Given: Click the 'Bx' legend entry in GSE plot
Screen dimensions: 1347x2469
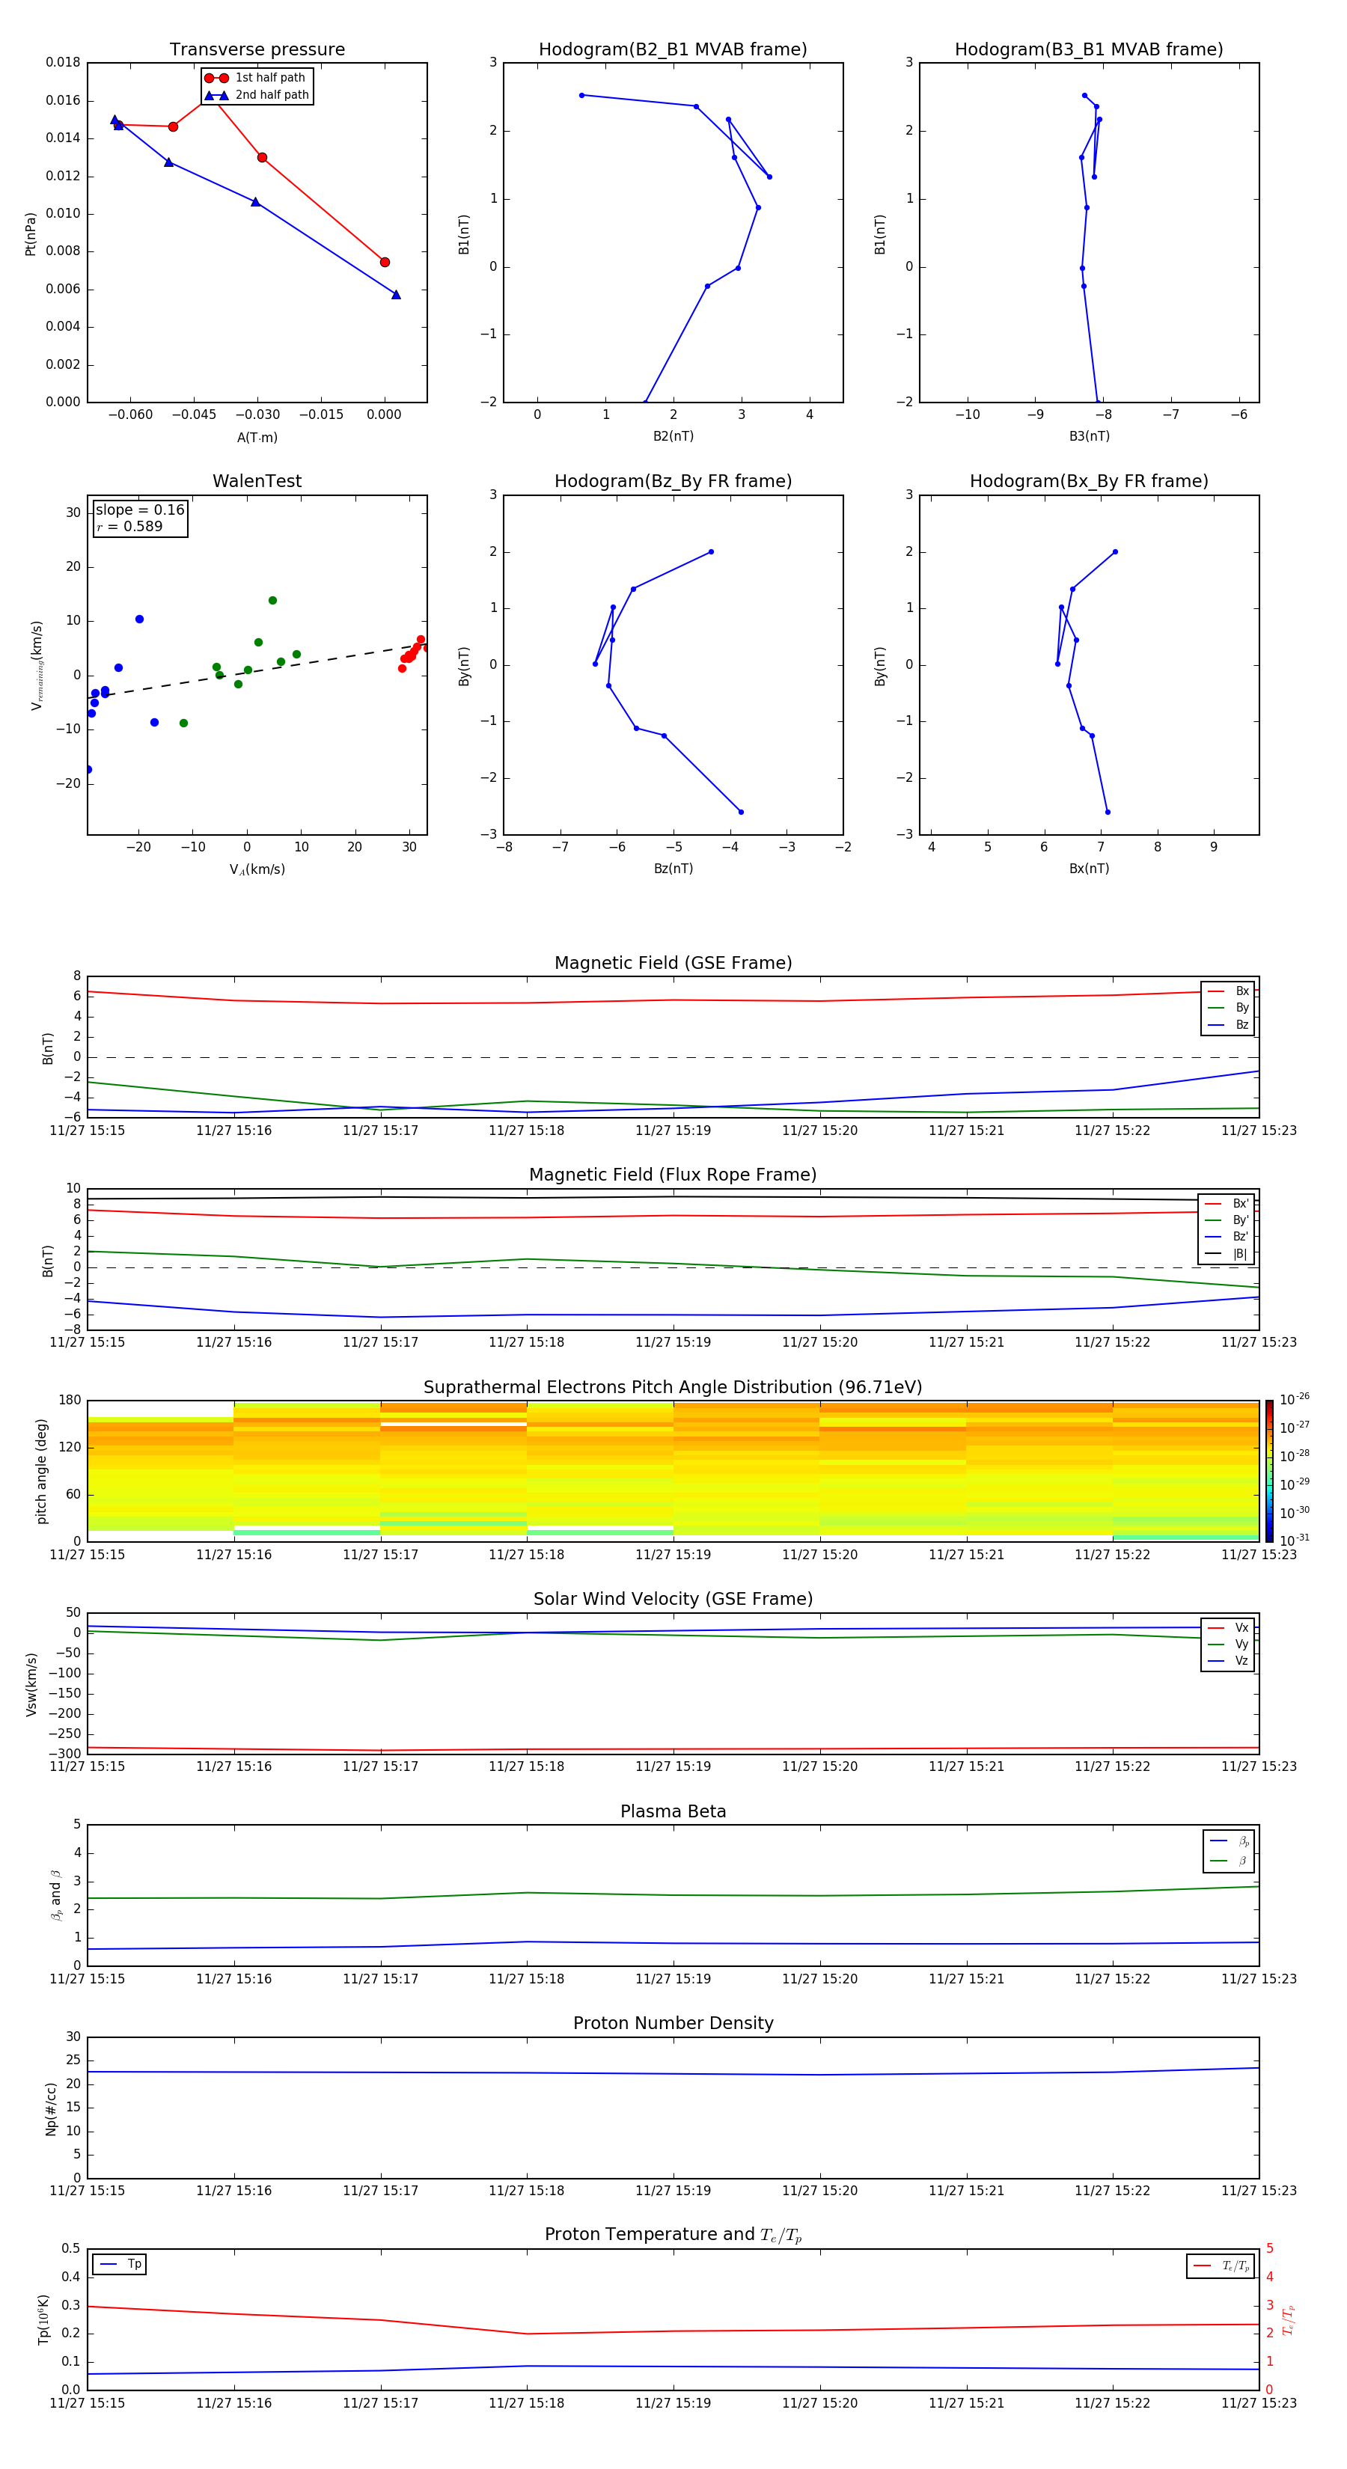Looking at the screenshot, I should coord(1228,991).
